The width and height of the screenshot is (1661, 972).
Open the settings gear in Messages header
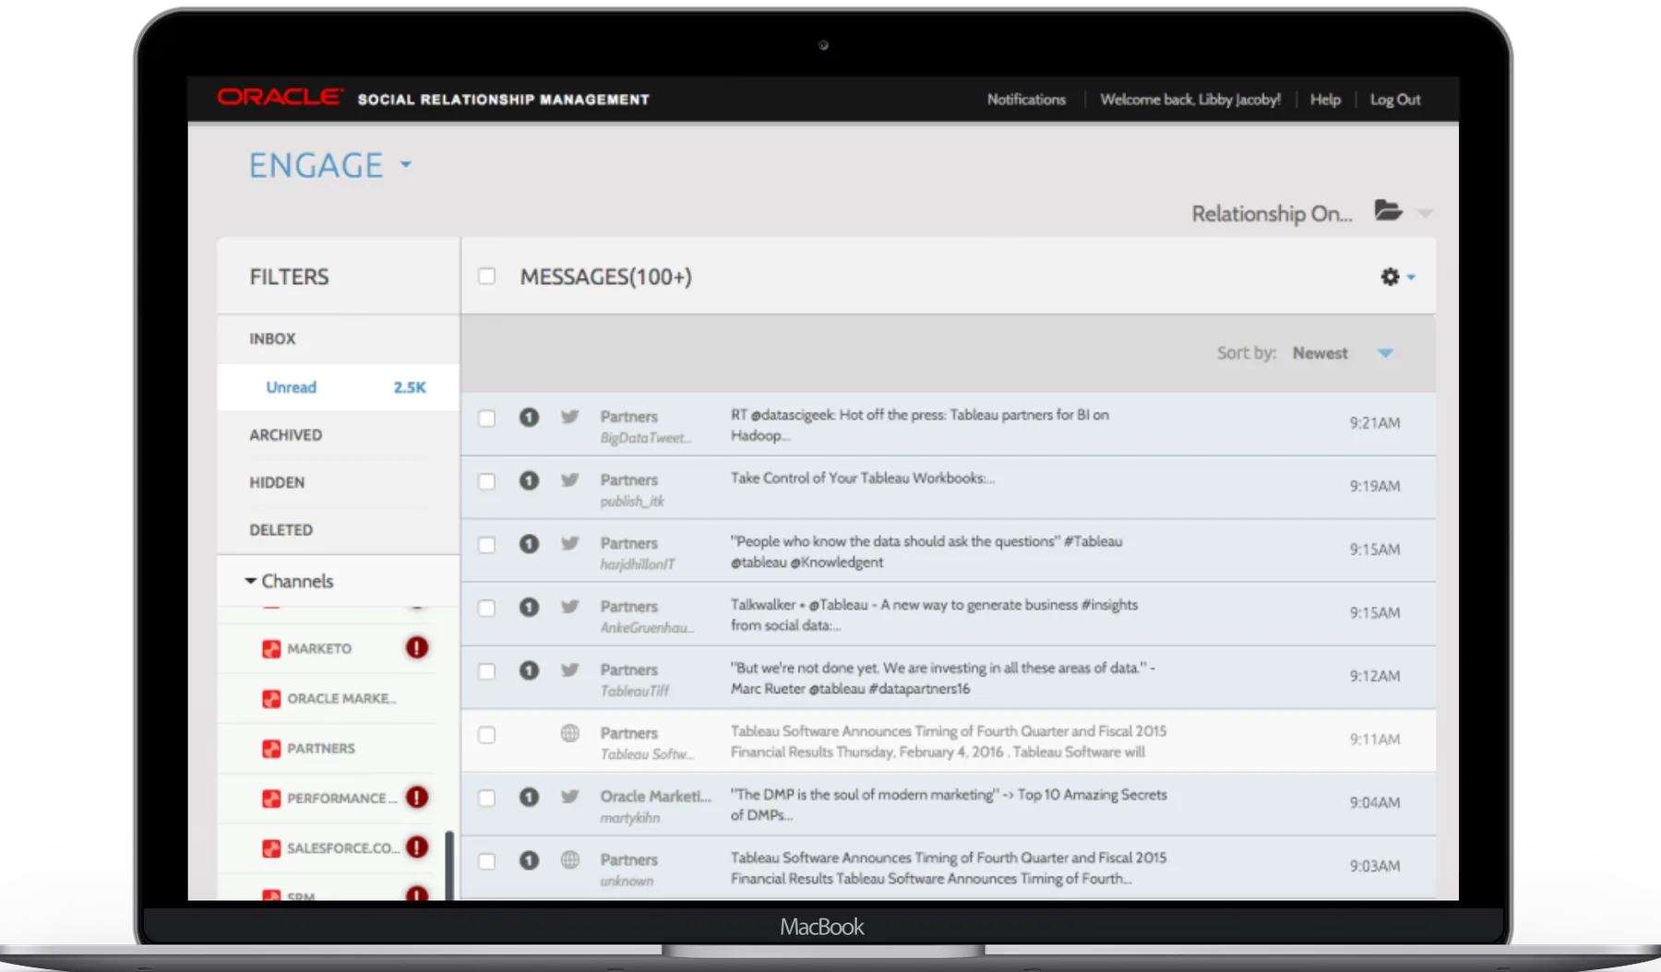coord(1390,277)
